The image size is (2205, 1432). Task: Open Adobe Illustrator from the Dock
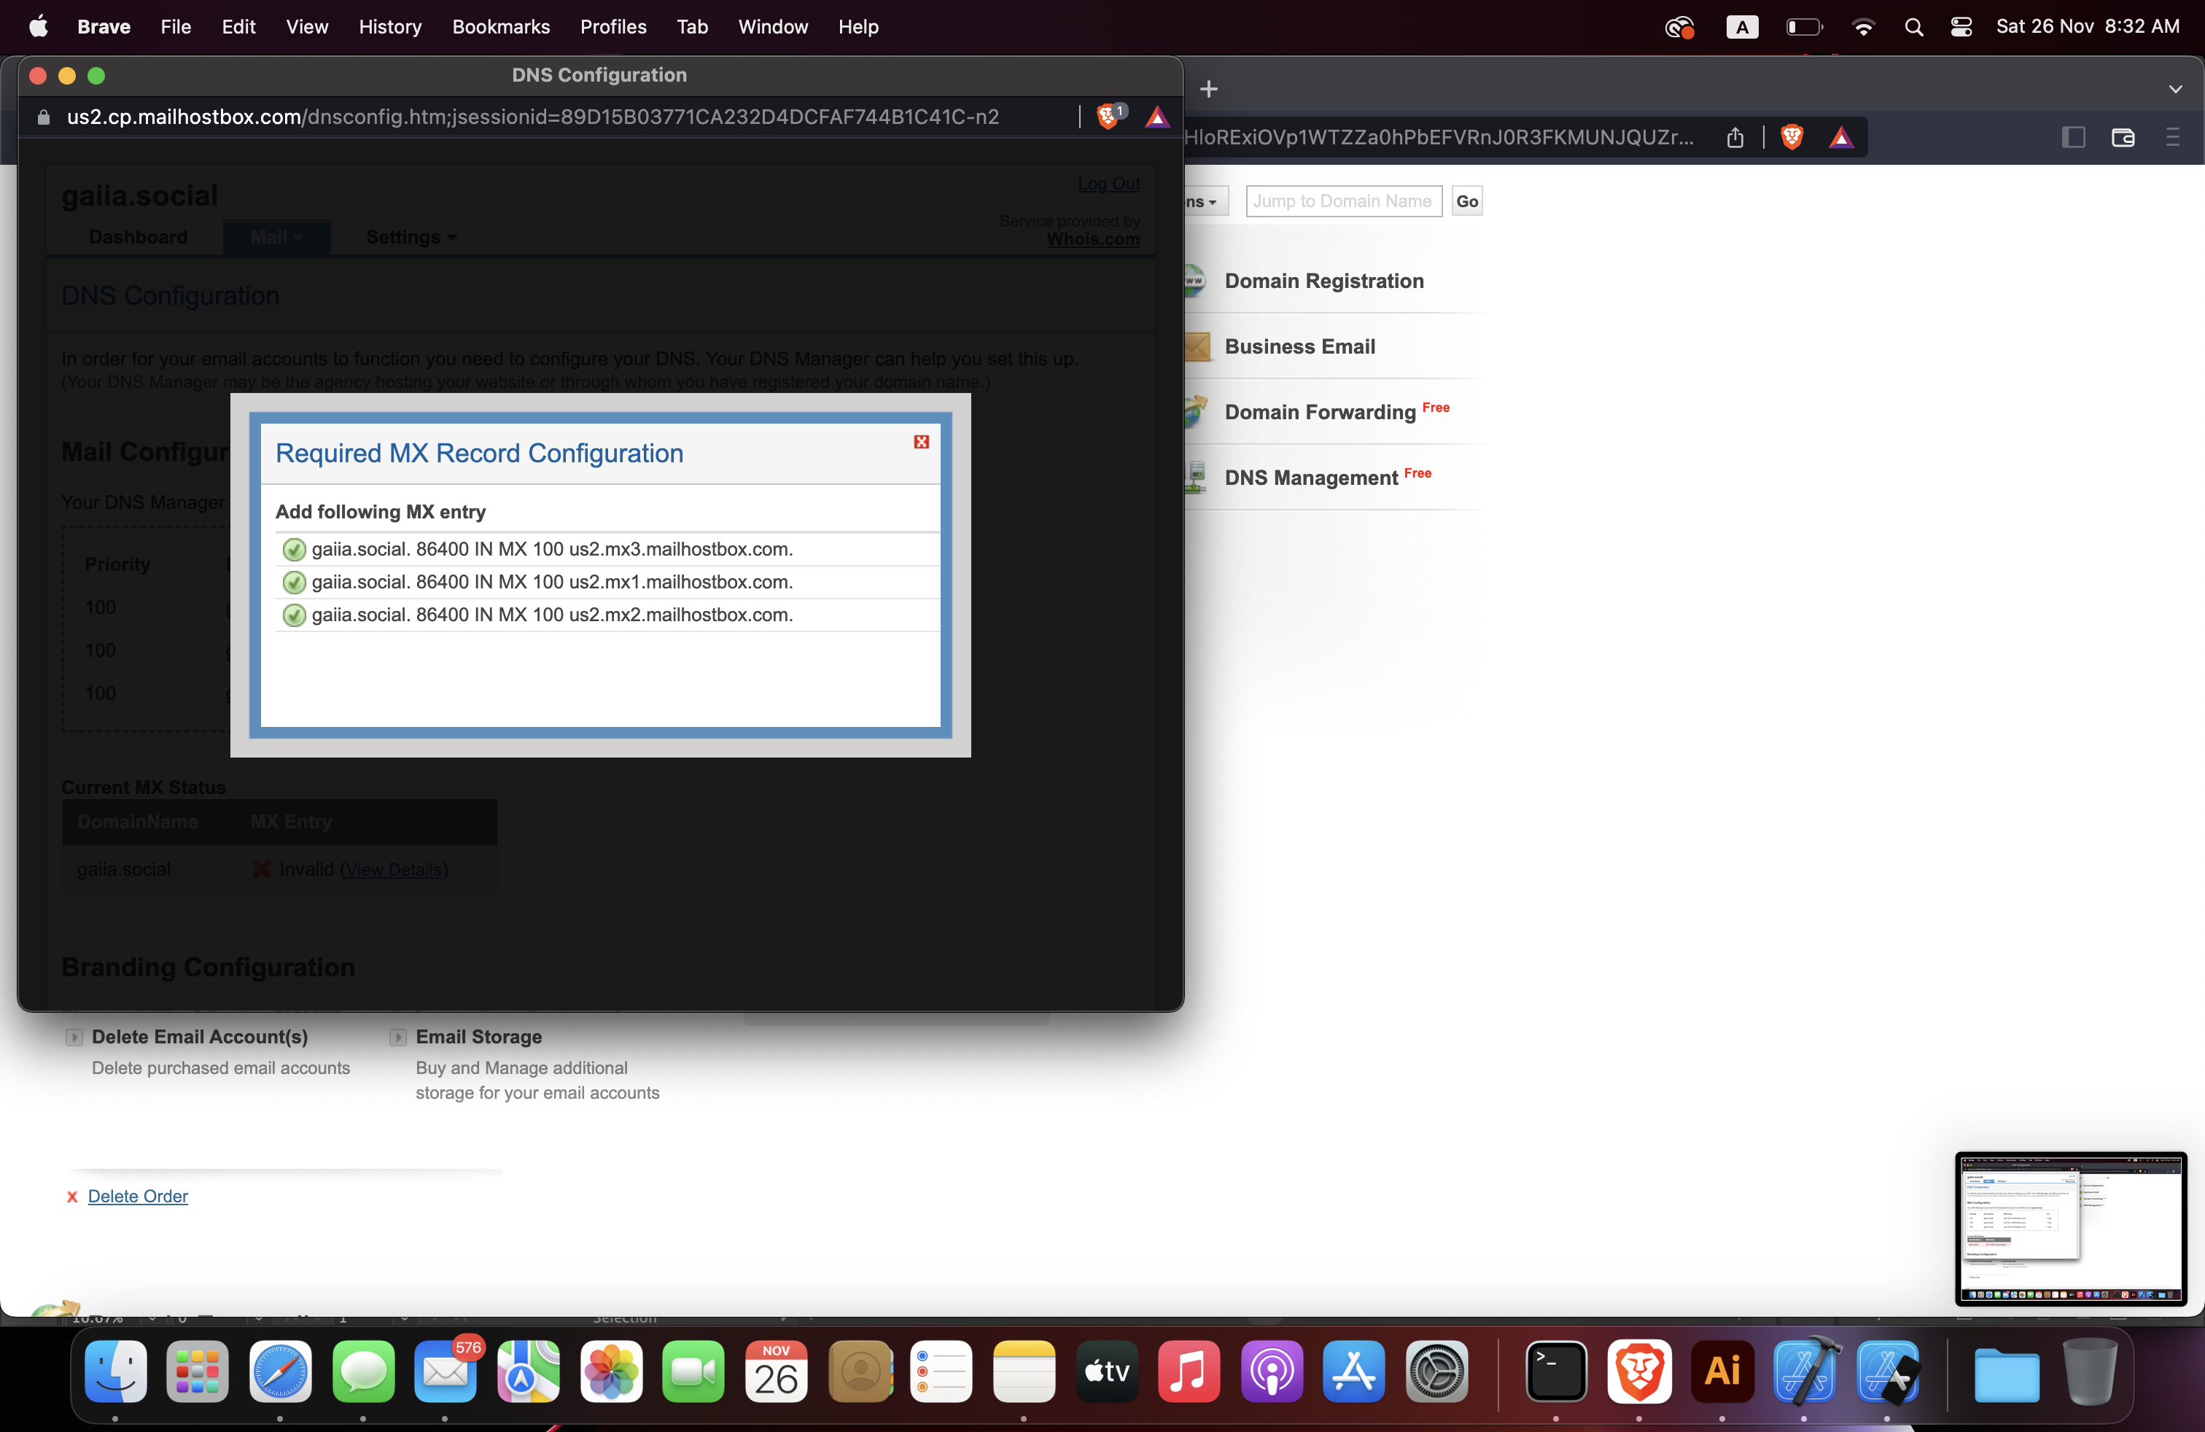coord(1722,1371)
